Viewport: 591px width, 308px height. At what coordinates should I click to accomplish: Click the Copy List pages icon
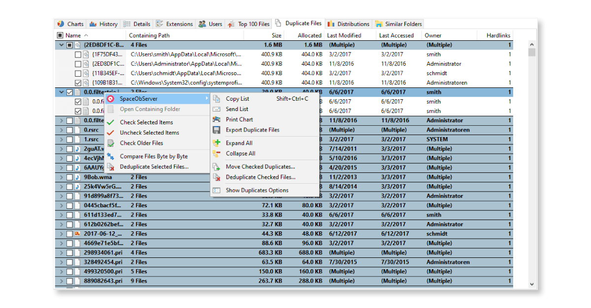tap(216, 99)
